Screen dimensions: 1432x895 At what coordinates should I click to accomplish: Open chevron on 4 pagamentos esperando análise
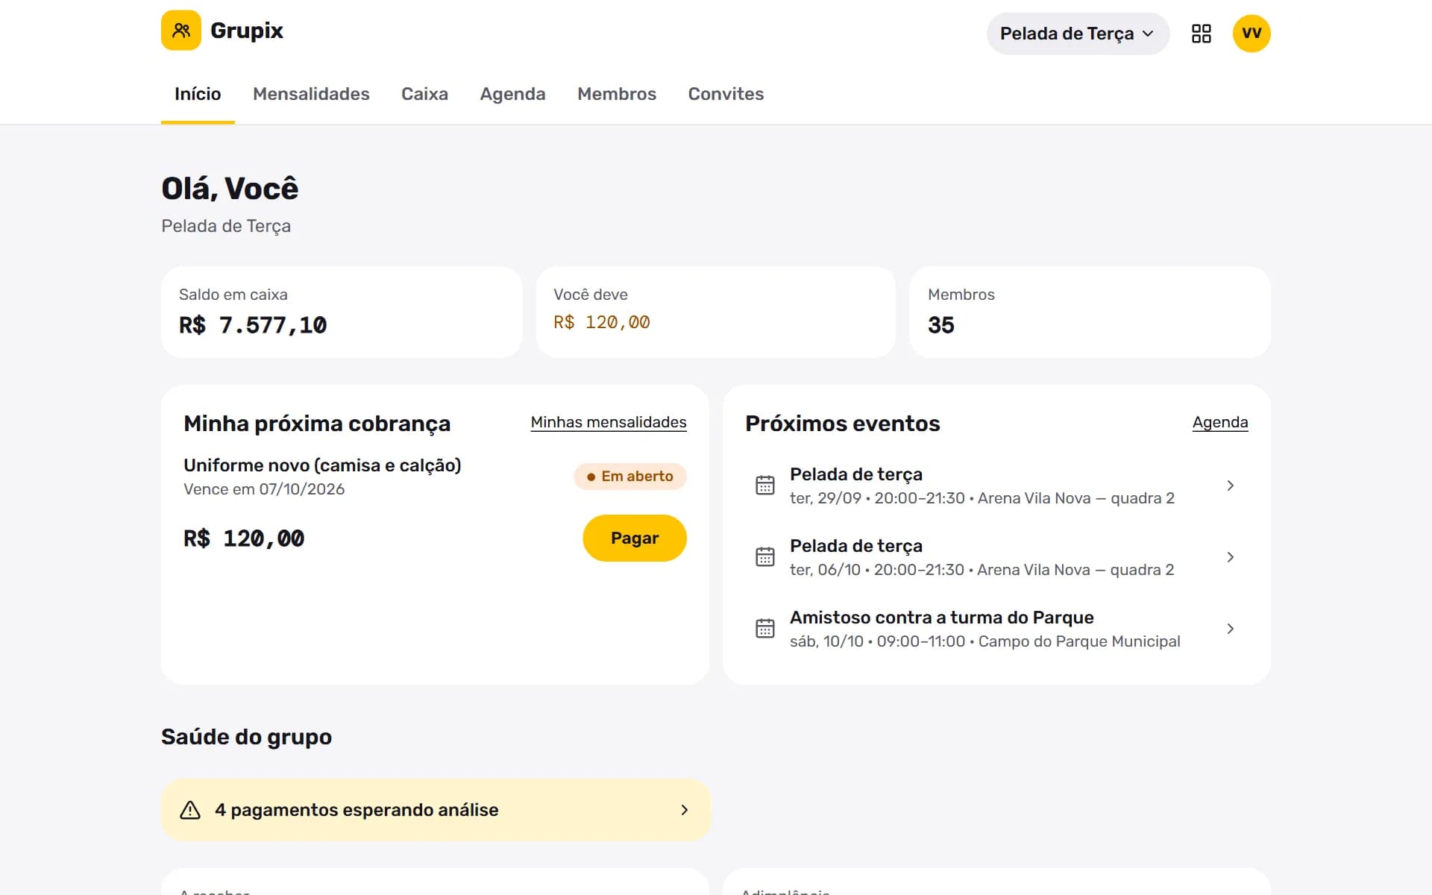click(x=685, y=810)
